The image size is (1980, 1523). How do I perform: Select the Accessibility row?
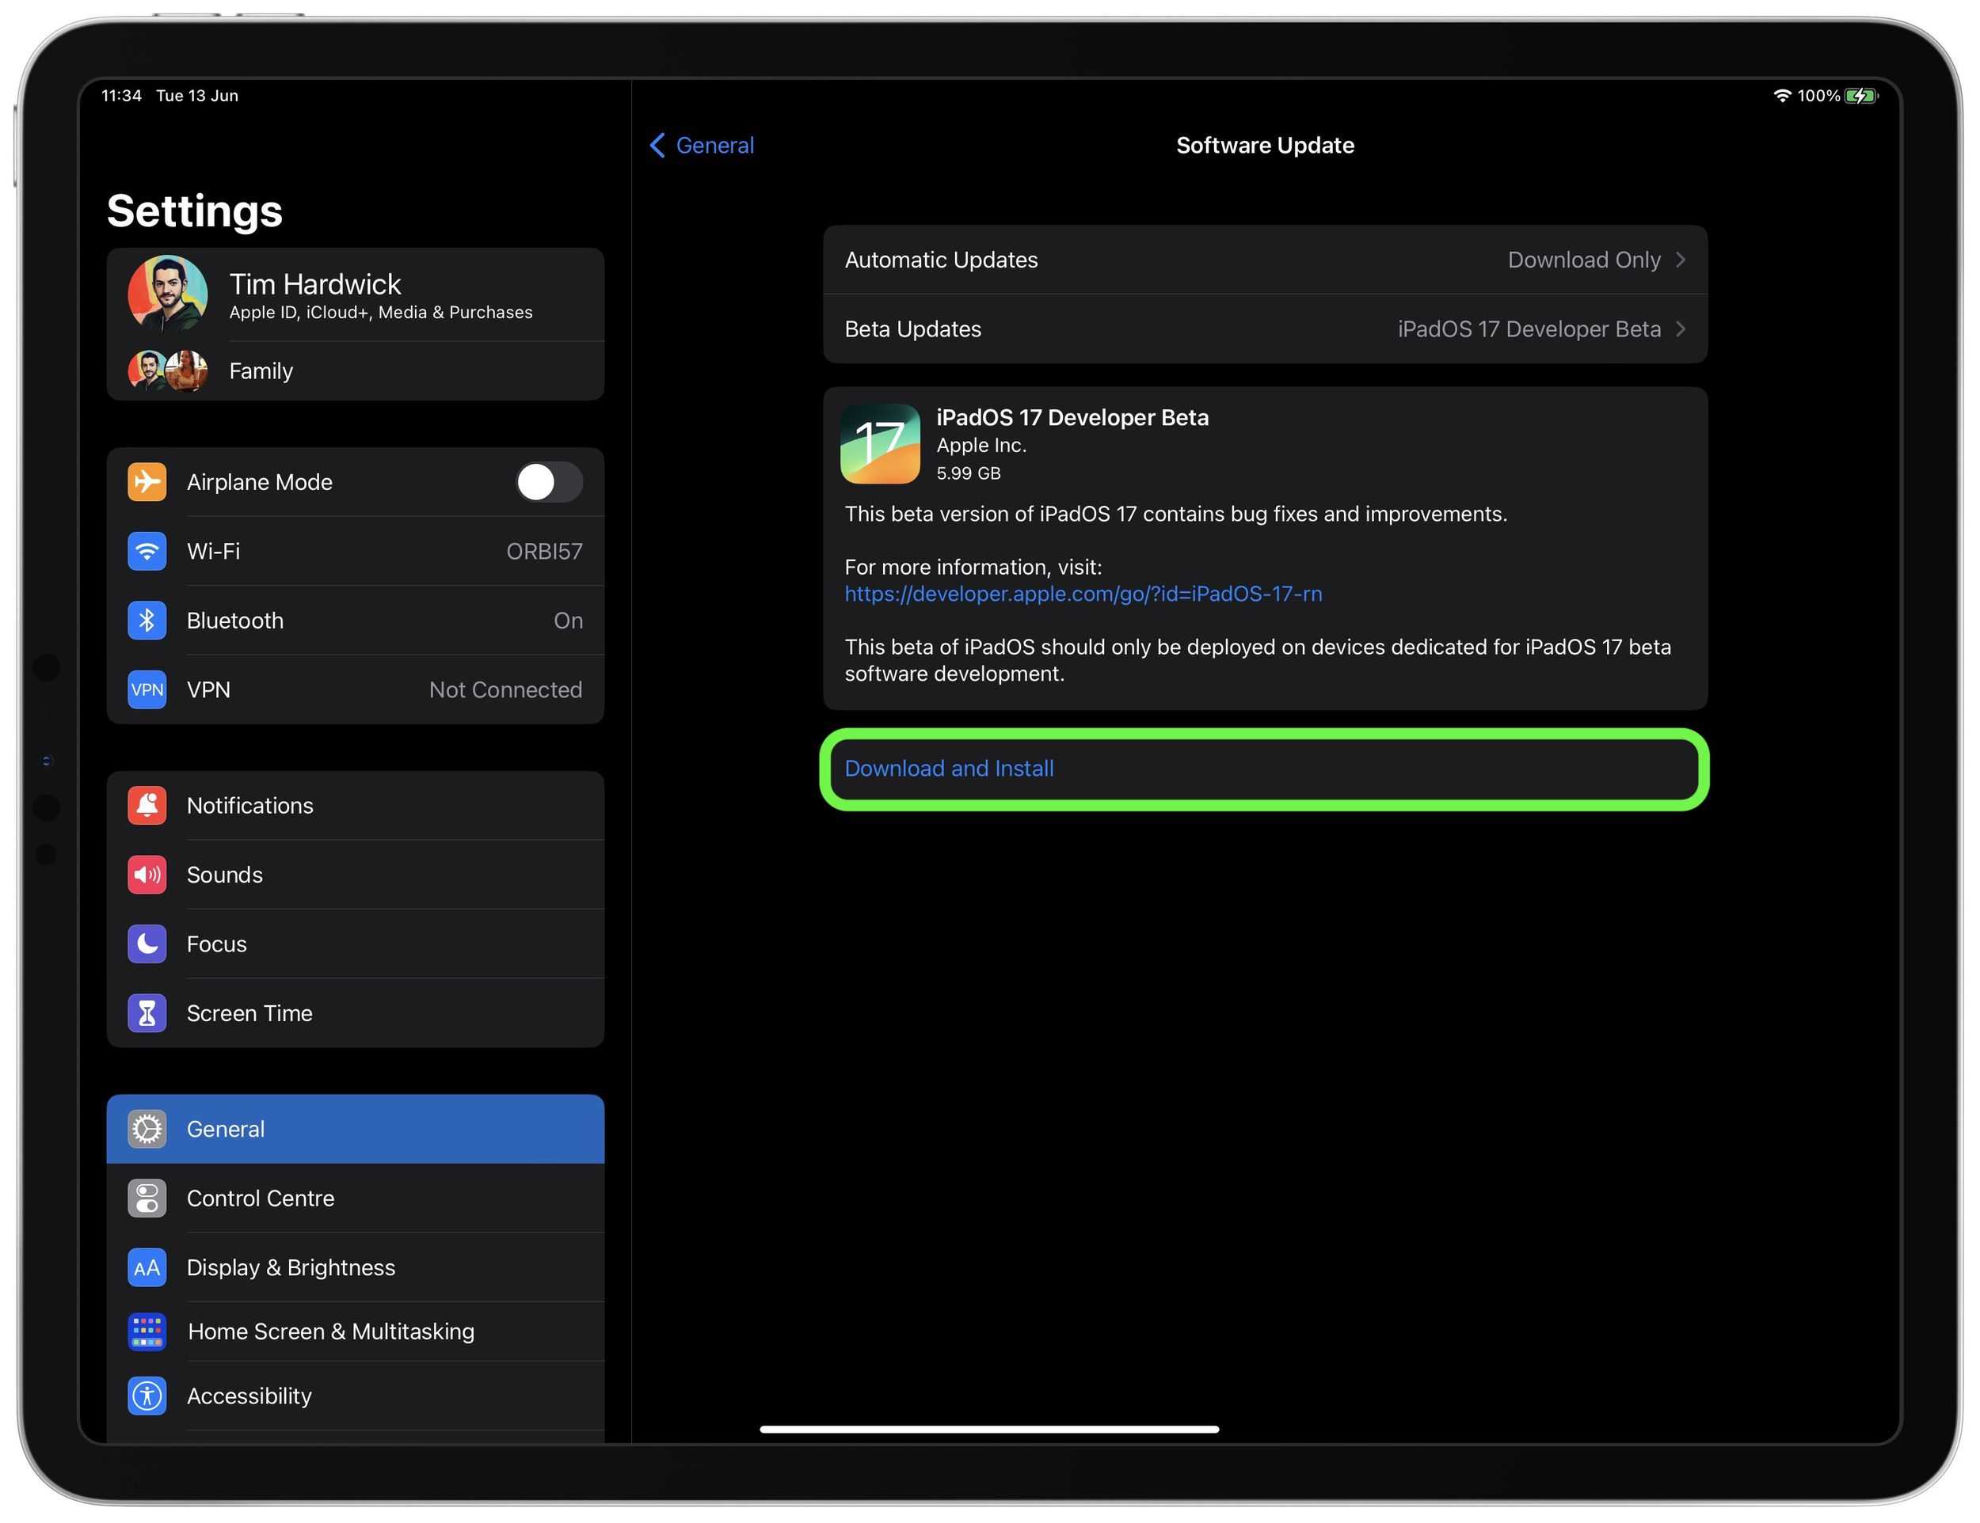click(356, 1396)
